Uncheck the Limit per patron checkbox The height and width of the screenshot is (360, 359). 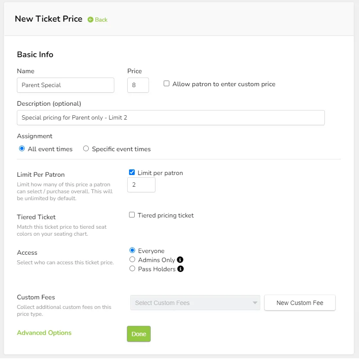(132, 172)
